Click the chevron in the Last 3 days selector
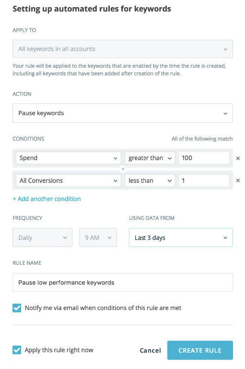The height and width of the screenshot is (369, 245). (x=225, y=238)
